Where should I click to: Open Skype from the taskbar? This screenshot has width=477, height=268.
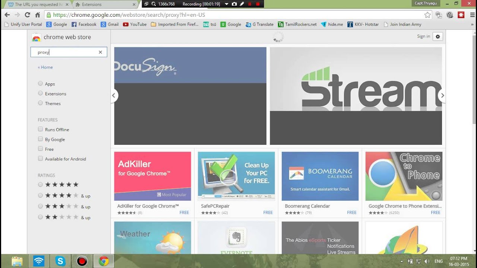[60, 261]
